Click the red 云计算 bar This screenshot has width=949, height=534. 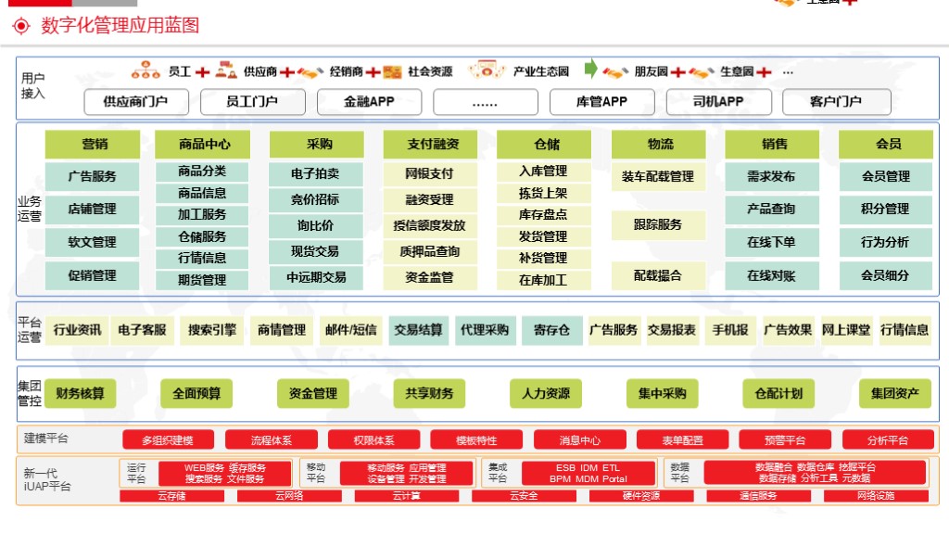coord(407,497)
